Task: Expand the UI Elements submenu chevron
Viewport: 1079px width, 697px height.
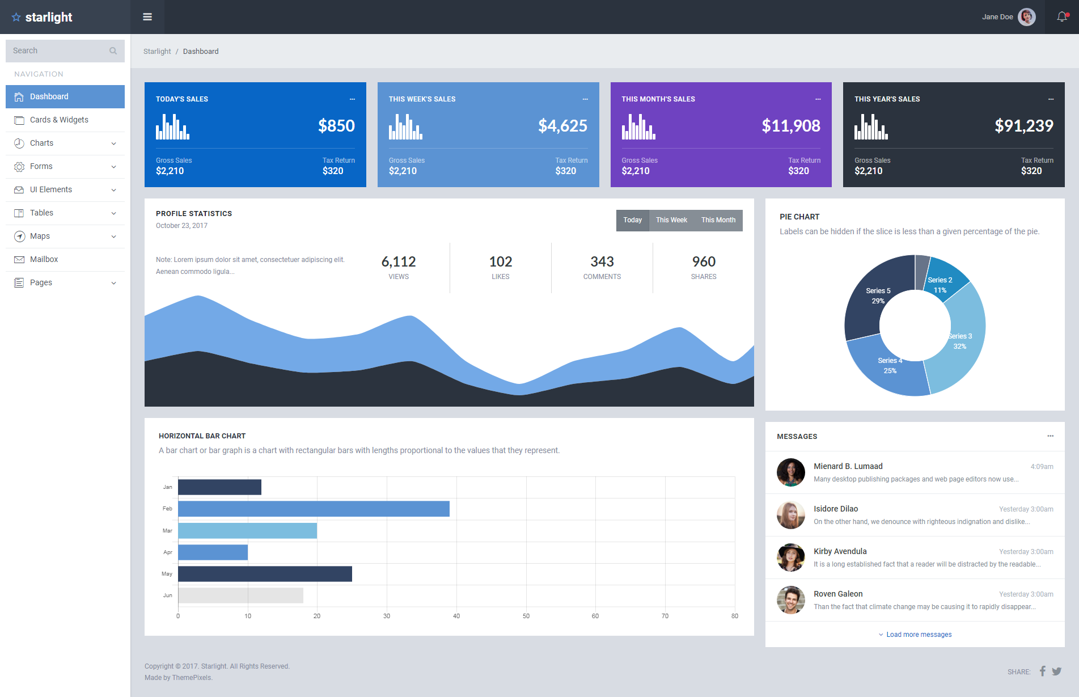Action: (x=114, y=190)
